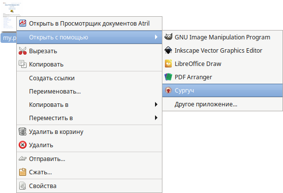Click the Inkscape logo icon
Image resolution: width=283 pixels, height=193 pixels.
168,50
